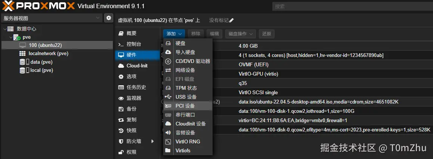Select the q35 machine row
This screenshot has width=433, height=159.
click(x=297, y=83)
